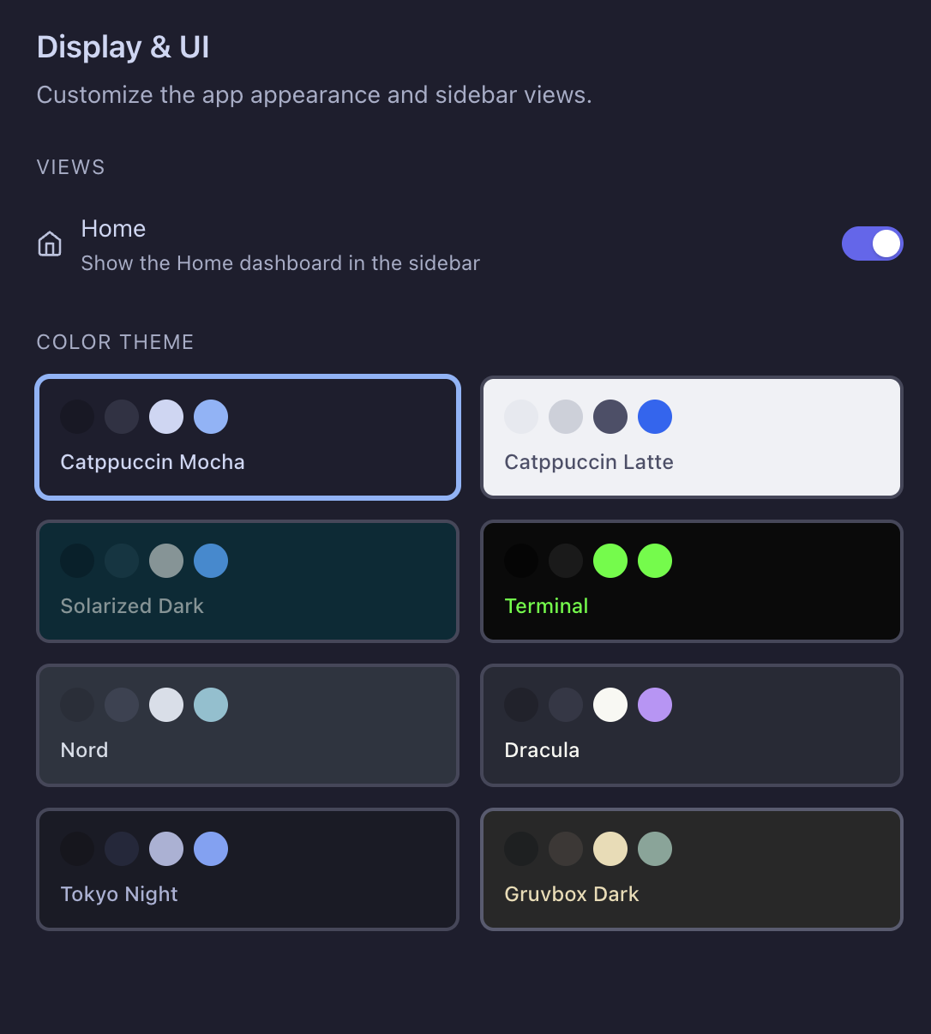
Task: Click the tan swatch in Gruvbox Dark
Action: [610, 849]
